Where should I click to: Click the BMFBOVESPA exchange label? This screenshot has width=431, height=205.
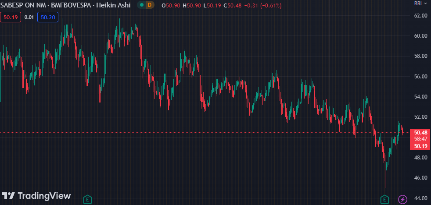click(x=72, y=5)
